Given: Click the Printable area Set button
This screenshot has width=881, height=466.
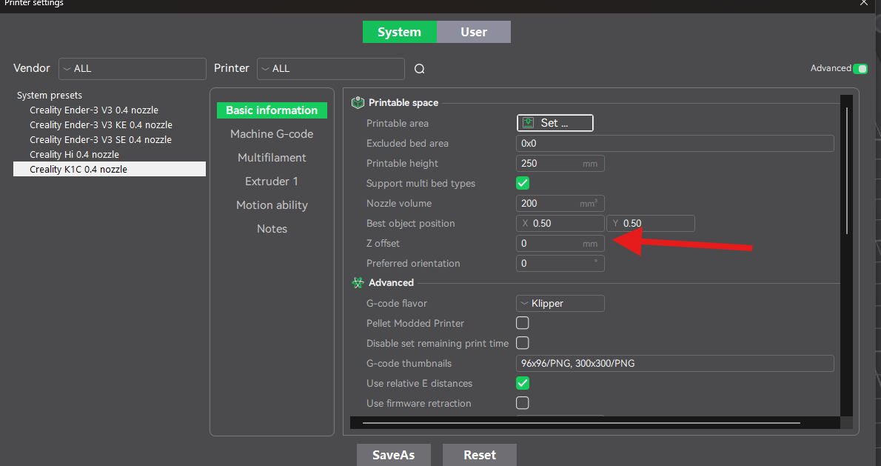Looking at the screenshot, I should [555, 123].
